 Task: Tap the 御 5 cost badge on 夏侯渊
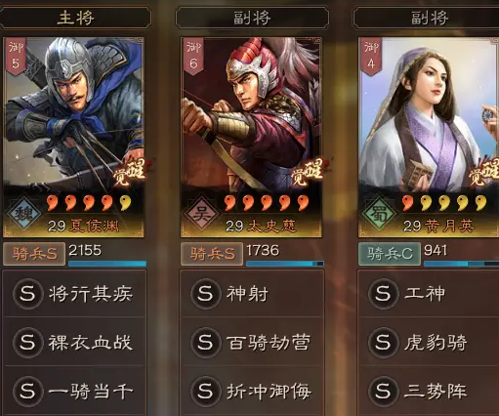[16, 57]
